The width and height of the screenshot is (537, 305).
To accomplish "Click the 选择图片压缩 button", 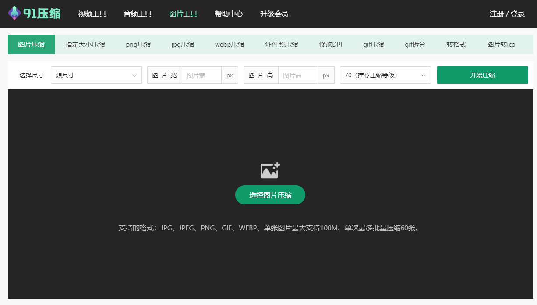I will pos(270,195).
